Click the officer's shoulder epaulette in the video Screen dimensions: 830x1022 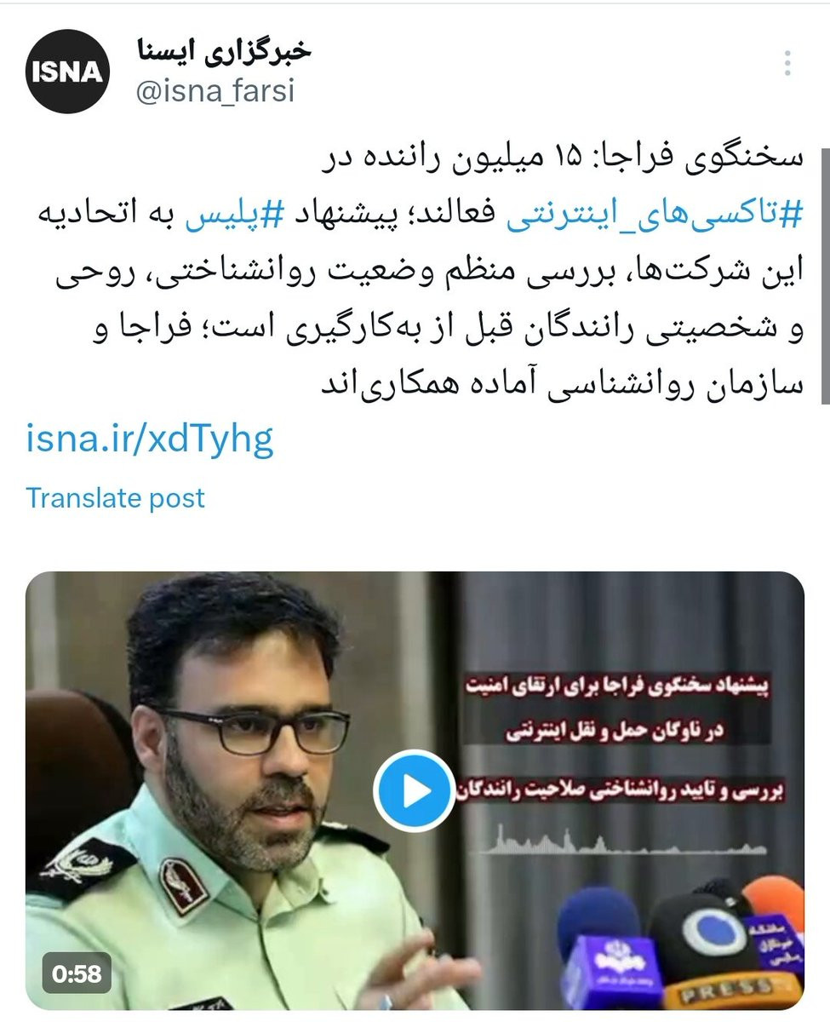tap(78, 867)
